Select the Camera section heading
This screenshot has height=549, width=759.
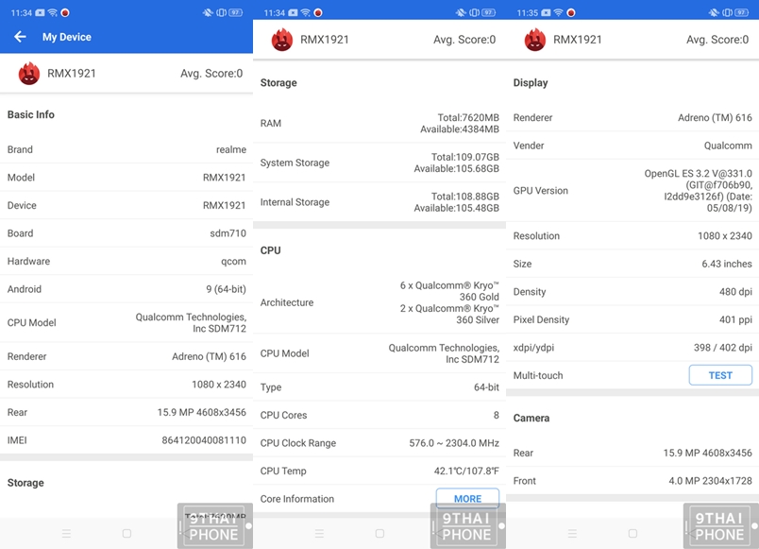tap(531, 419)
